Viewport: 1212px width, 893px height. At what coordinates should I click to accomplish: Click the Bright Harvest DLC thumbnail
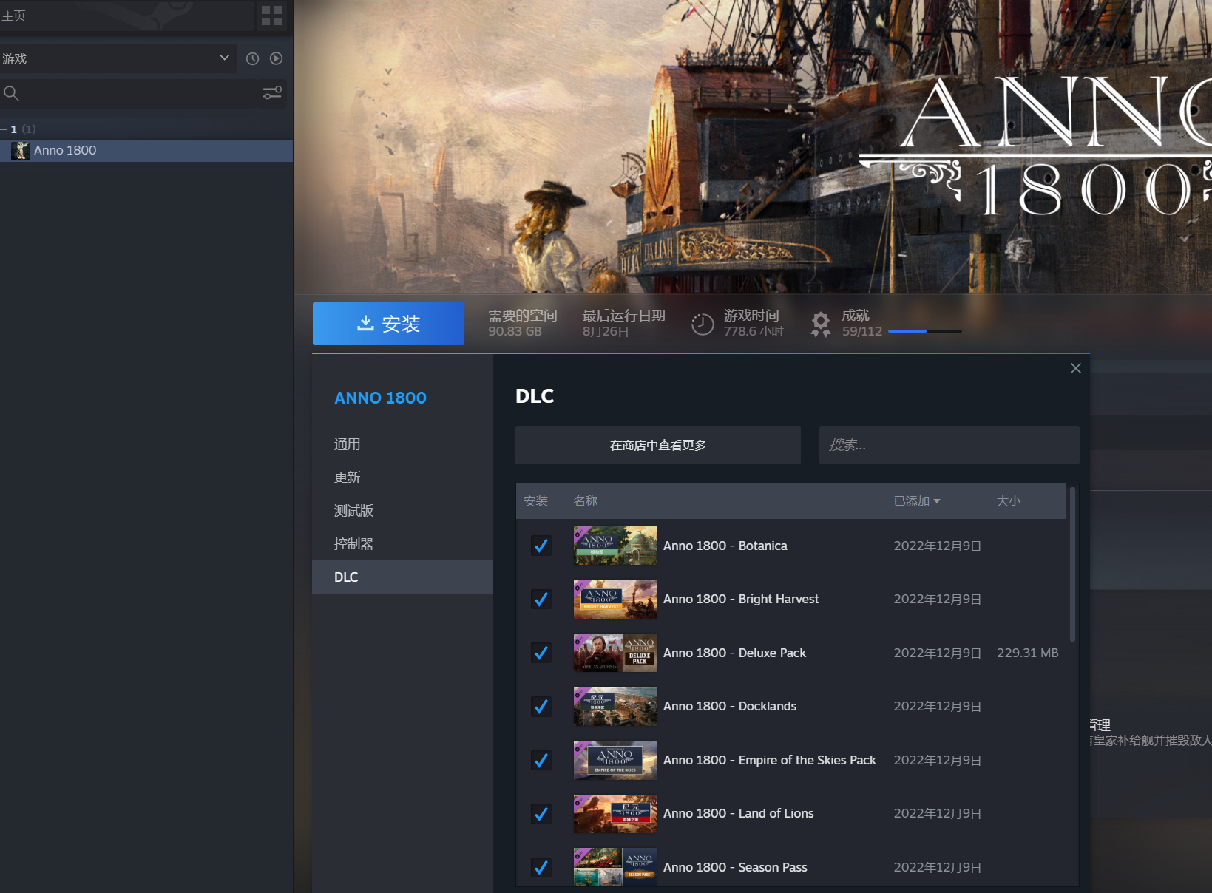615,599
